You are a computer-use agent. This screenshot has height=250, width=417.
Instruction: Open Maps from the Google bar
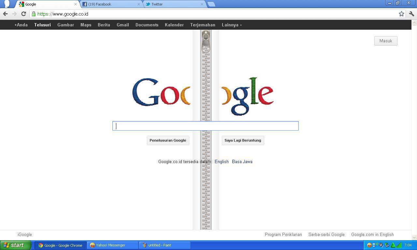coord(86,25)
